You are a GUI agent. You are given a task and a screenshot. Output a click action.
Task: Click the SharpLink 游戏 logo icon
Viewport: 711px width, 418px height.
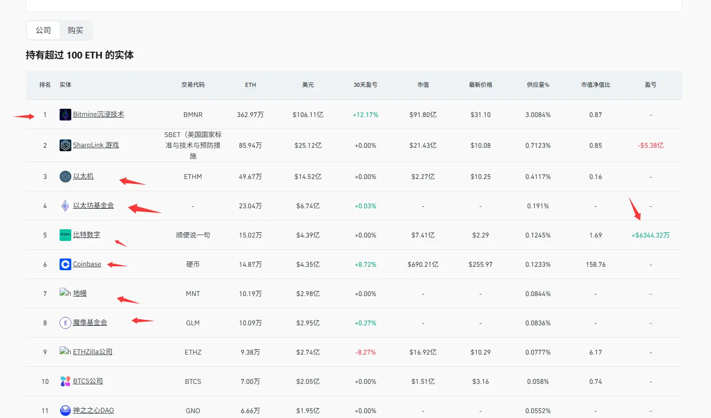coord(65,145)
